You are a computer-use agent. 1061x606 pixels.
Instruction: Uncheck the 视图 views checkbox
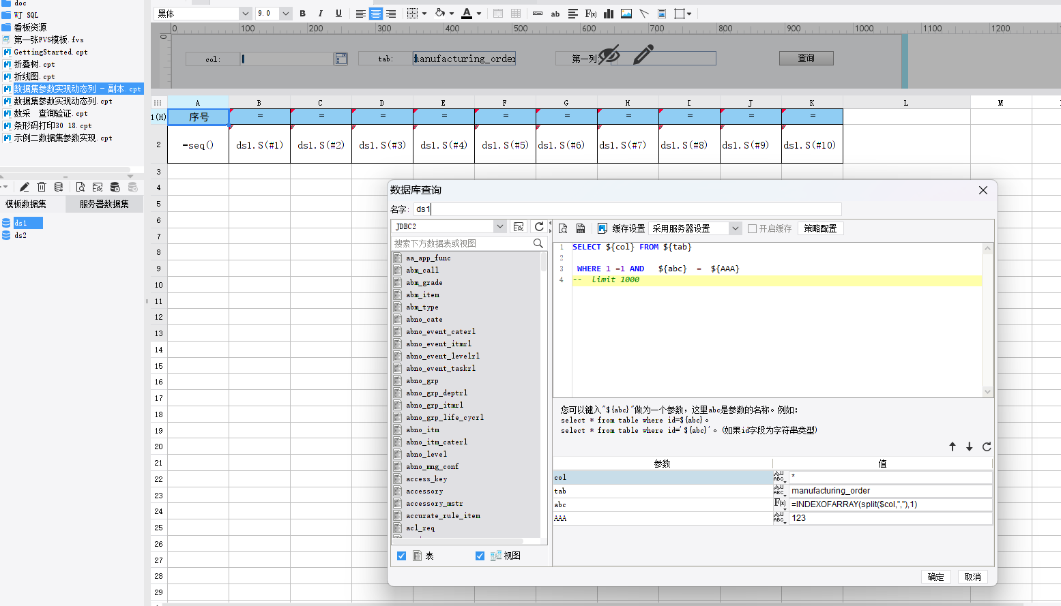pyautogui.click(x=480, y=556)
